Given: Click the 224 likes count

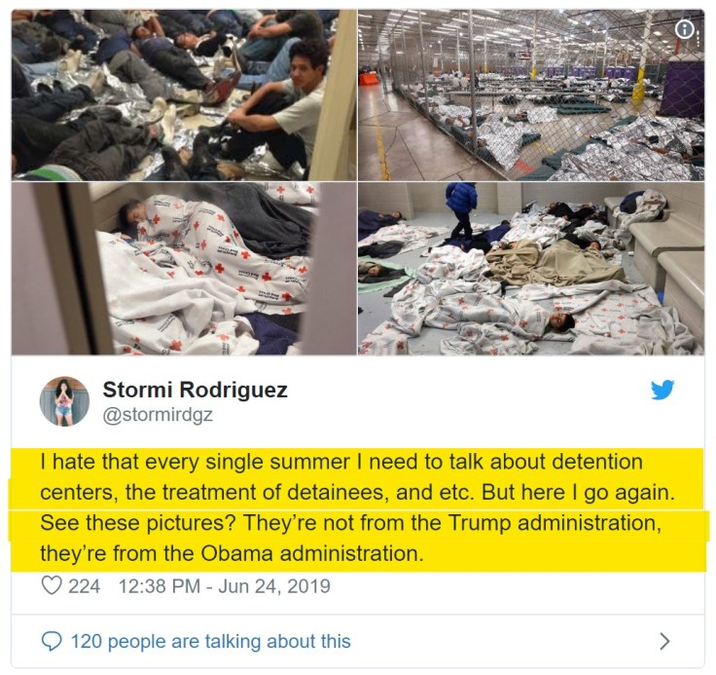Looking at the screenshot, I should click(84, 586).
